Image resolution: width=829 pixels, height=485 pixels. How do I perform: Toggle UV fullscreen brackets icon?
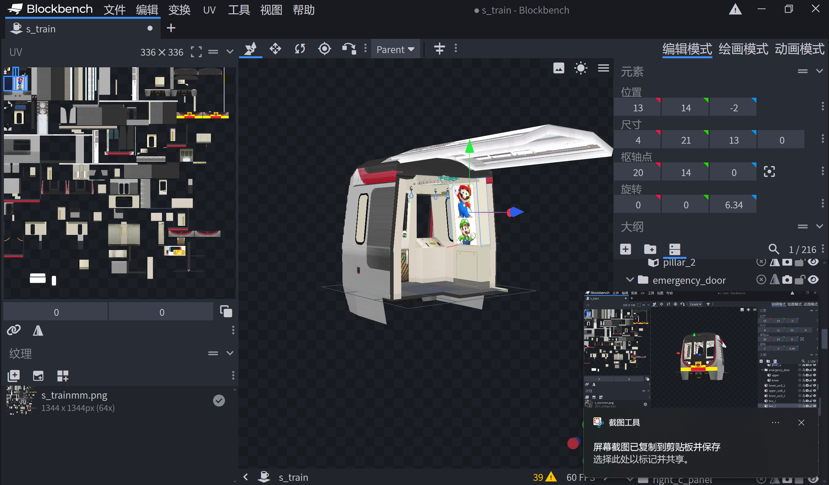(196, 51)
